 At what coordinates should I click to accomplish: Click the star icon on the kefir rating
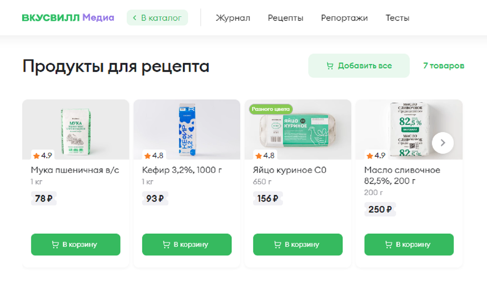pos(148,156)
